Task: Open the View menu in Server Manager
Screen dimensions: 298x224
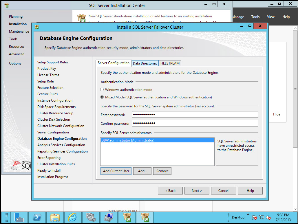Action: [x=270, y=16]
